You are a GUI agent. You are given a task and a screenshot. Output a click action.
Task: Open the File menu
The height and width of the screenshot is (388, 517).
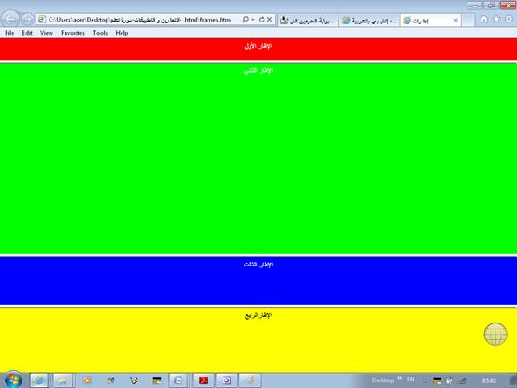point(9,33)
